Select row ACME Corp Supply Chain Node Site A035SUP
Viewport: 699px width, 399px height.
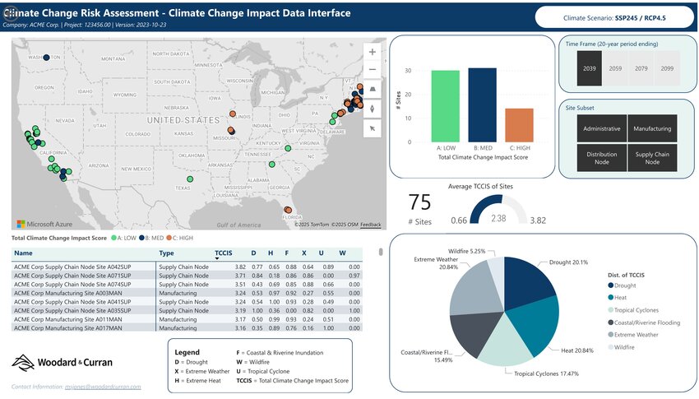(x=187, y=310)
